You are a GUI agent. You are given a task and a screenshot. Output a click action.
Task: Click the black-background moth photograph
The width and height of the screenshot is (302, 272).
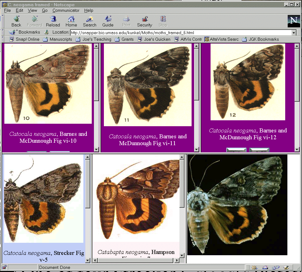click(x=237, y=205)
